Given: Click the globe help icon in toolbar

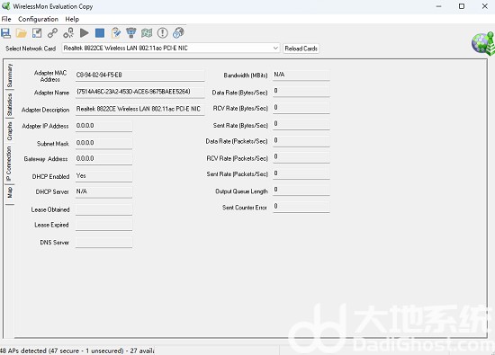Looking at the screenshot, I should click(x=178, y=32).
